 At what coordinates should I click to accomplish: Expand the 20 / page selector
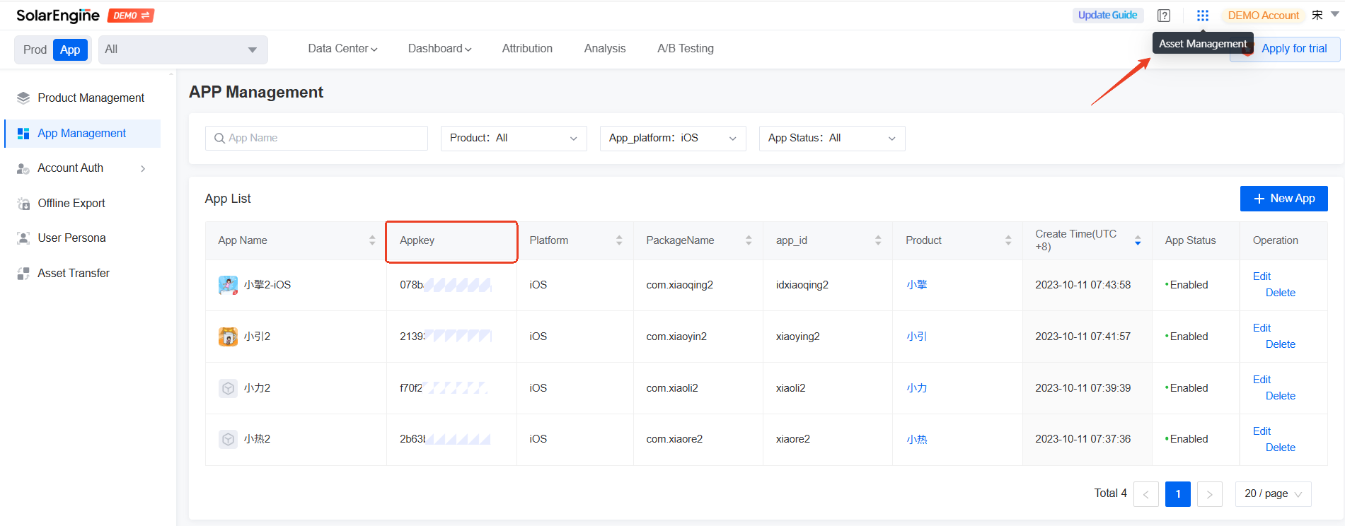(x=1273, y=493)
